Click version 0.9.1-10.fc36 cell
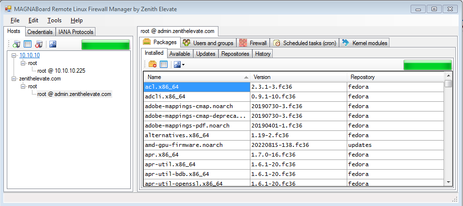 298,96
